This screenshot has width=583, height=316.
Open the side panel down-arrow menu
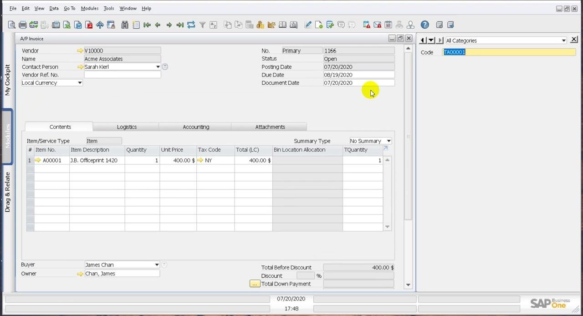(431, 41)
